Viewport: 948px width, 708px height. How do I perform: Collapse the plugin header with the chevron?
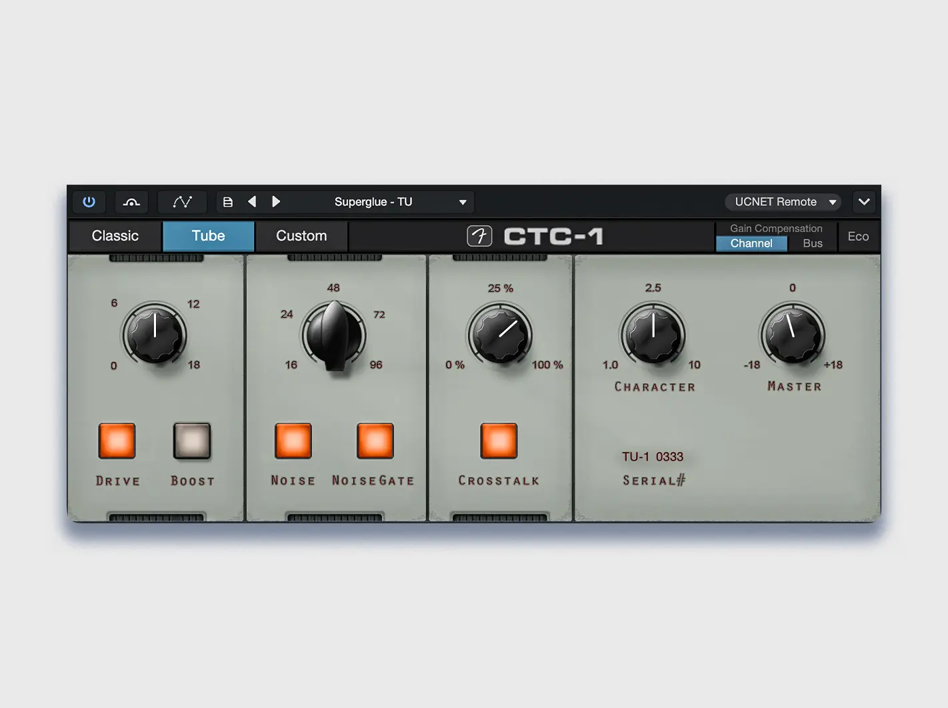pyautogui.click(x=864, y=202)
